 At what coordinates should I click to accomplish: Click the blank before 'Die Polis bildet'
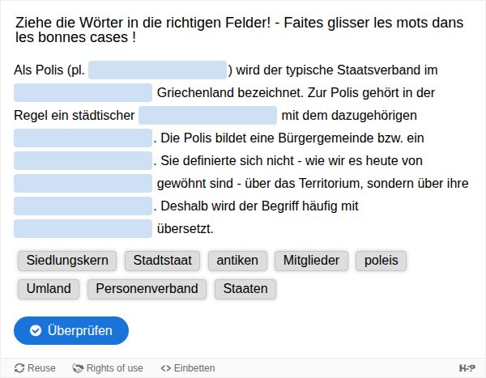pyautogui.click(x=83, y=138)
